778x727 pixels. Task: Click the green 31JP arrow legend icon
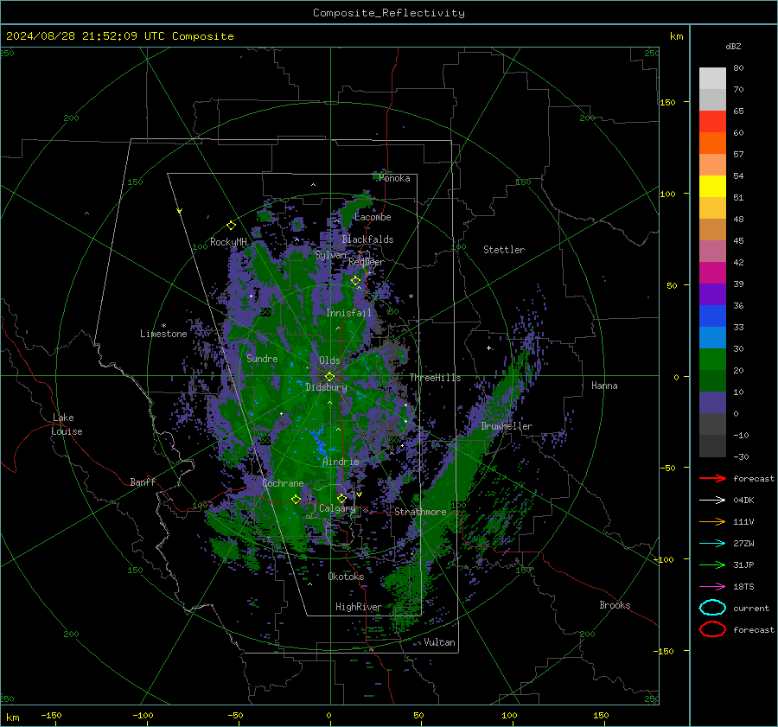[712, 564]
